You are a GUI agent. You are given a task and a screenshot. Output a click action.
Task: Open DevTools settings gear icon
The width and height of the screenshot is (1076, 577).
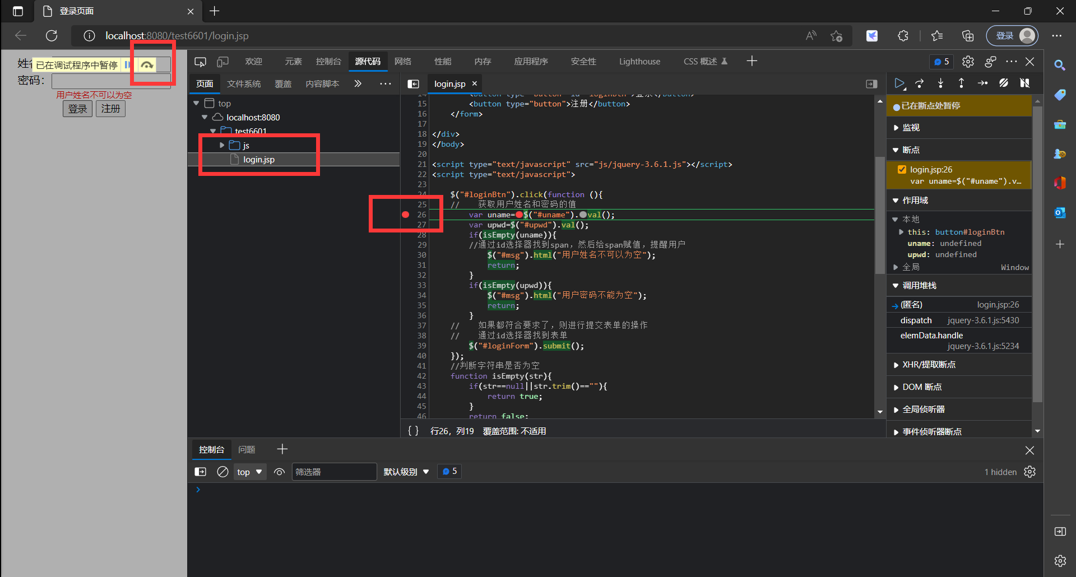click(968, 62)
